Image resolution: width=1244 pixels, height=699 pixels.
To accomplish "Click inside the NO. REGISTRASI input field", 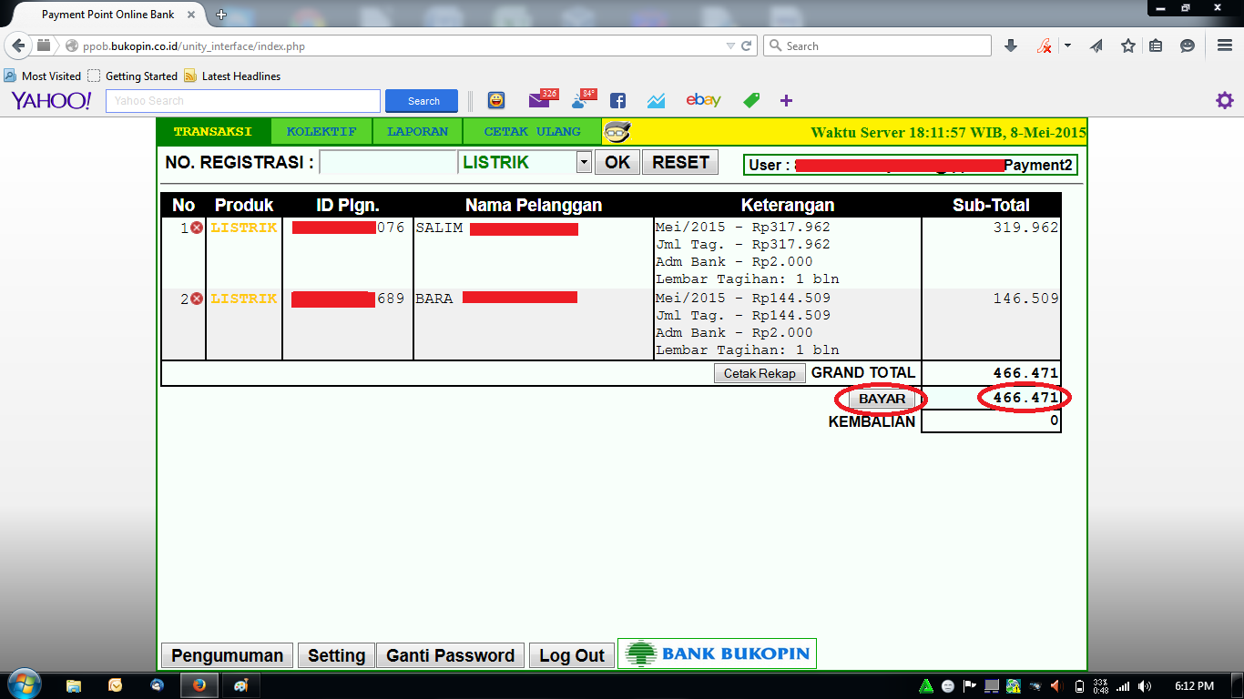I will click(x=387, y=161).
